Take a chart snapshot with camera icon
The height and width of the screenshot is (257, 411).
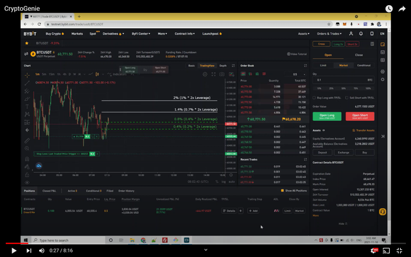[222, 75]
